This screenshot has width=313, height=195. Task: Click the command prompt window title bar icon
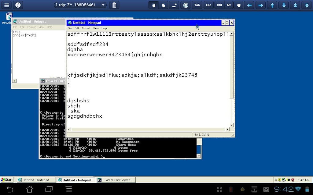coord(43,81)
